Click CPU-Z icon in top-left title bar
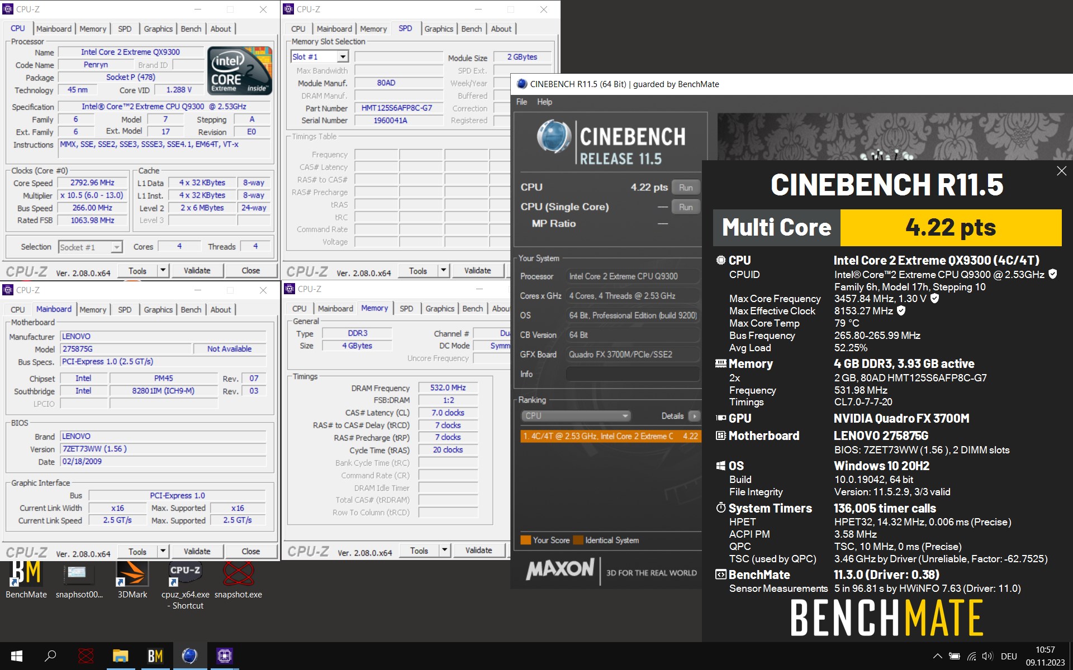 click(x=8, y=9)
